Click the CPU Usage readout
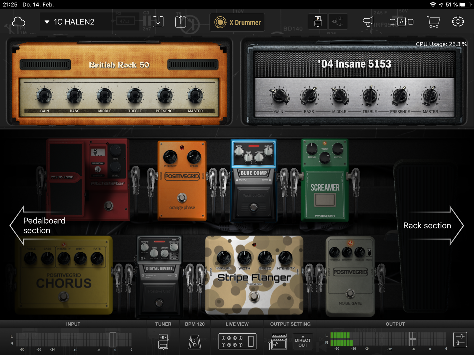Image resolution: width=474 pixels, height=355 pixels. (x=441, y=44)
